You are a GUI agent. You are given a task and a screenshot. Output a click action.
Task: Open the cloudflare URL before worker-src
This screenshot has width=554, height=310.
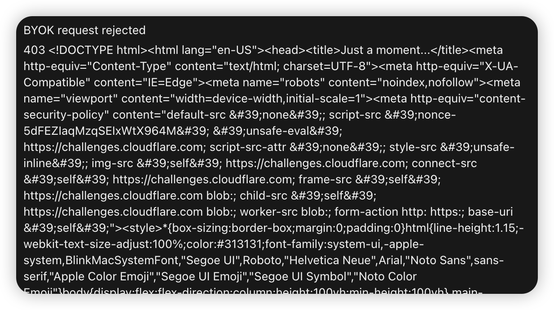tap(113, 212)
